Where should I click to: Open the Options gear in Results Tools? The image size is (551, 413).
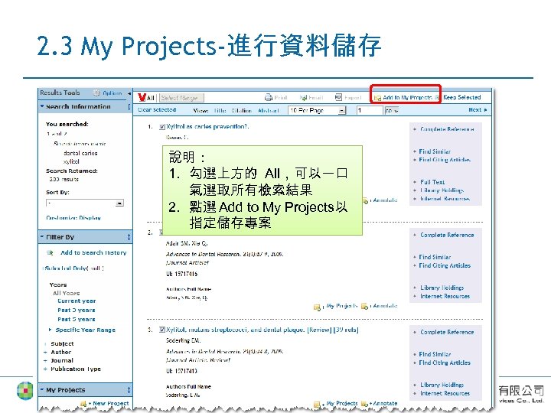click(96, 93)
